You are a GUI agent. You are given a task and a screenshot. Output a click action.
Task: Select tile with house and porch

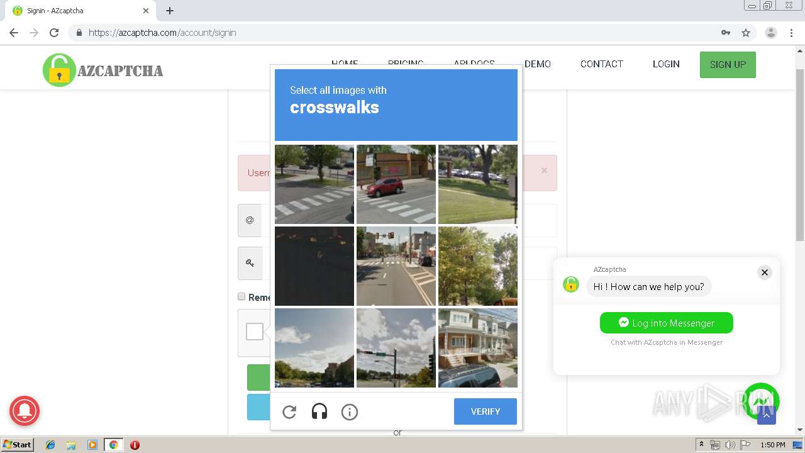point(478,348)
